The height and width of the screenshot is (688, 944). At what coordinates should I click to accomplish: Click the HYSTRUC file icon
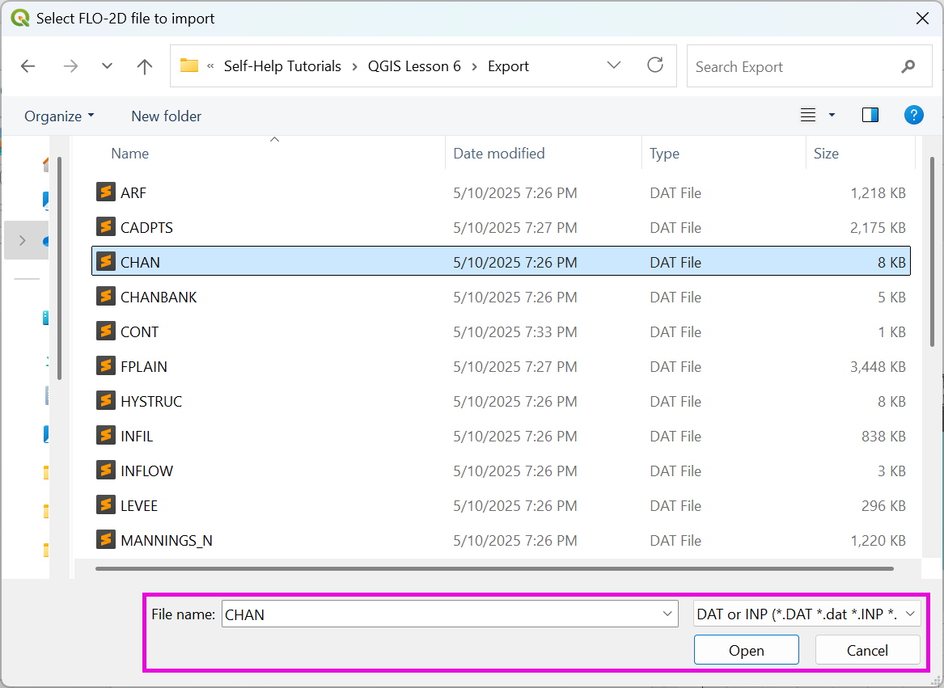[x=105, y=401]
